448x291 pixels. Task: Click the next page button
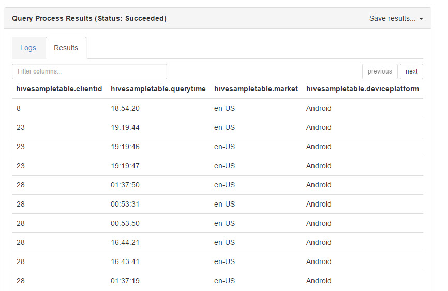point(411,71)
